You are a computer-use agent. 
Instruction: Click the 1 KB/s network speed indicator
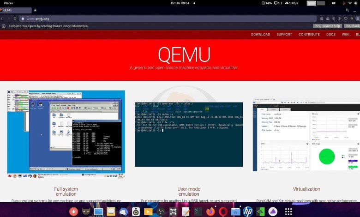click(291, 3)
